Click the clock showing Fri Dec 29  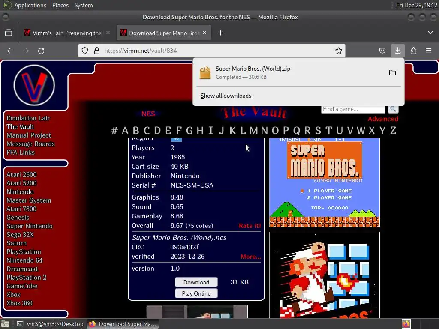(416, 5)
